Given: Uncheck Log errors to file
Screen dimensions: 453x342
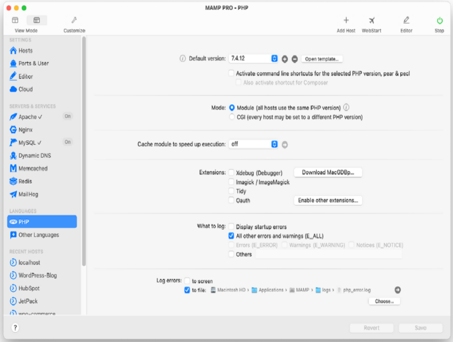Looking at the screenshot, I should tap(187, 290).
